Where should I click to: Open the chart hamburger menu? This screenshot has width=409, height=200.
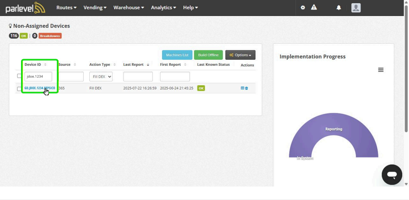(380, 70)
